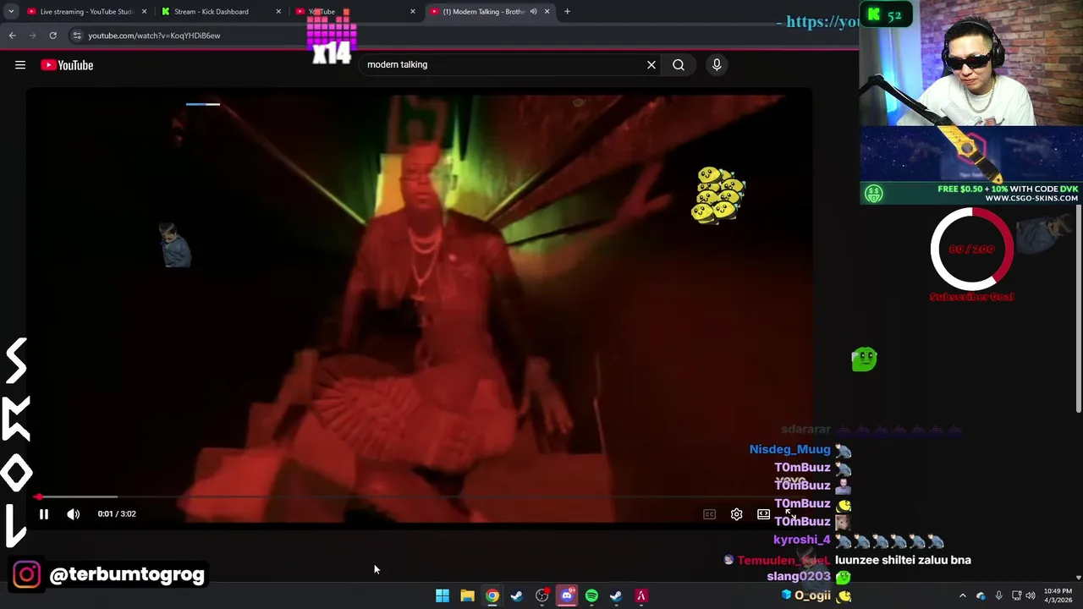
Task: Click the '@terbumtogrog' Instagram handle
Action: pyautogui.click(x=127, y=574)
